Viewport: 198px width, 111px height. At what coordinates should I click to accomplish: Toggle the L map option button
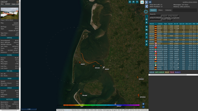tap(146, 16)
